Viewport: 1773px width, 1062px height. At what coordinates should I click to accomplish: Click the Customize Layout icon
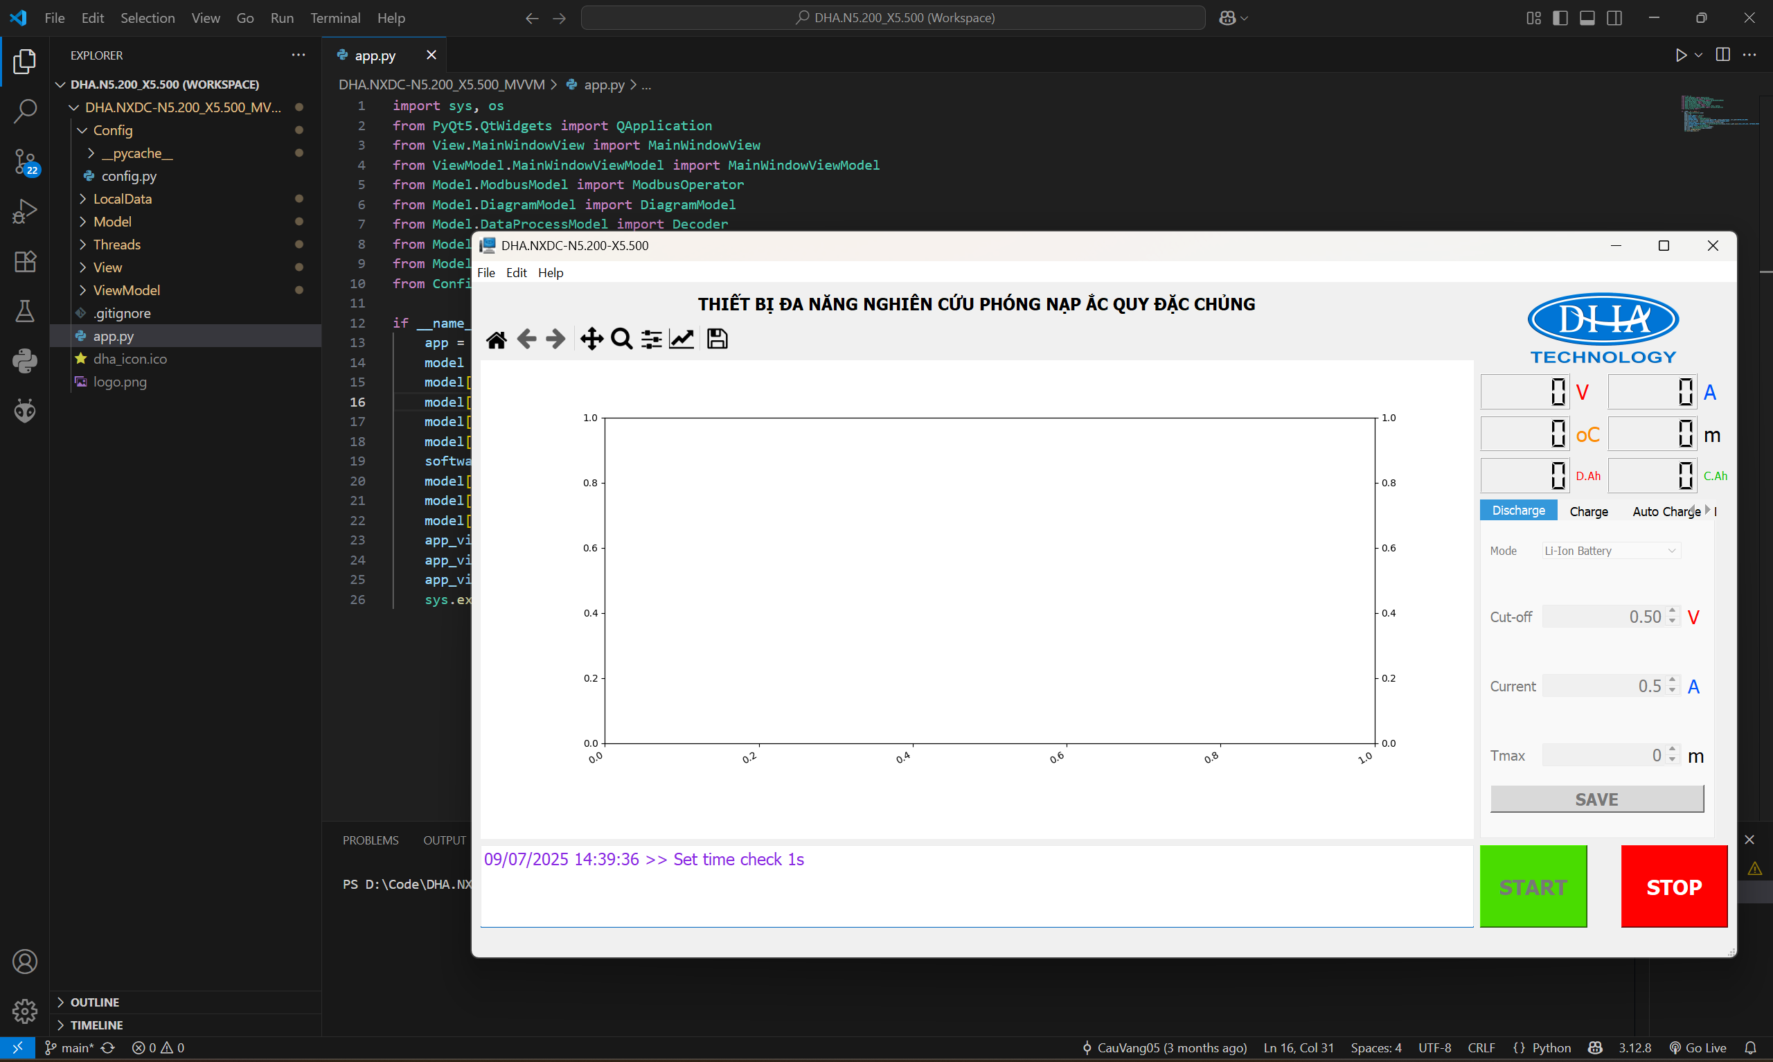(x=1533, y=18)
